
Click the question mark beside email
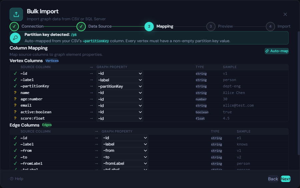(x=15, y=105)
